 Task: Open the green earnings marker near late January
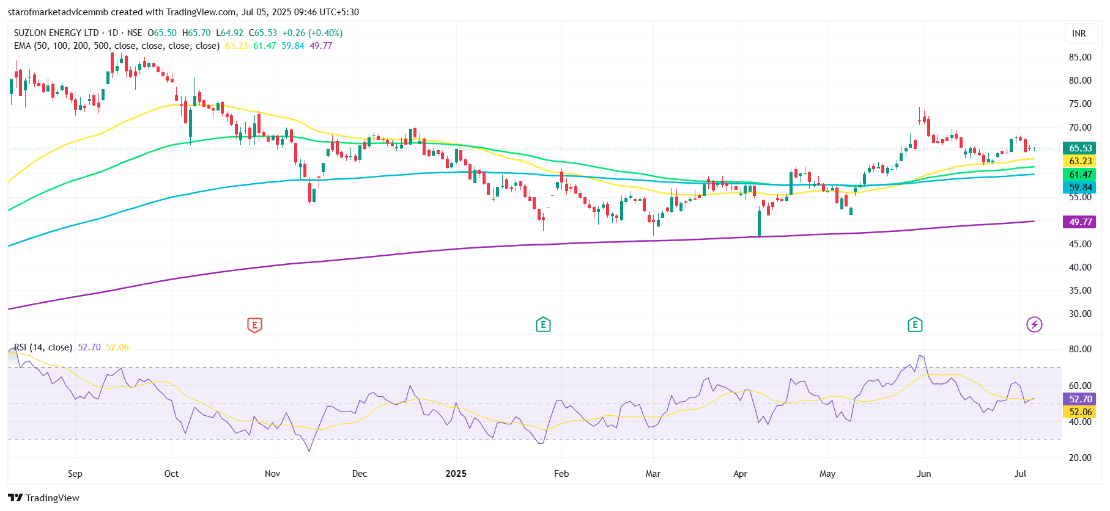(543, 325)
